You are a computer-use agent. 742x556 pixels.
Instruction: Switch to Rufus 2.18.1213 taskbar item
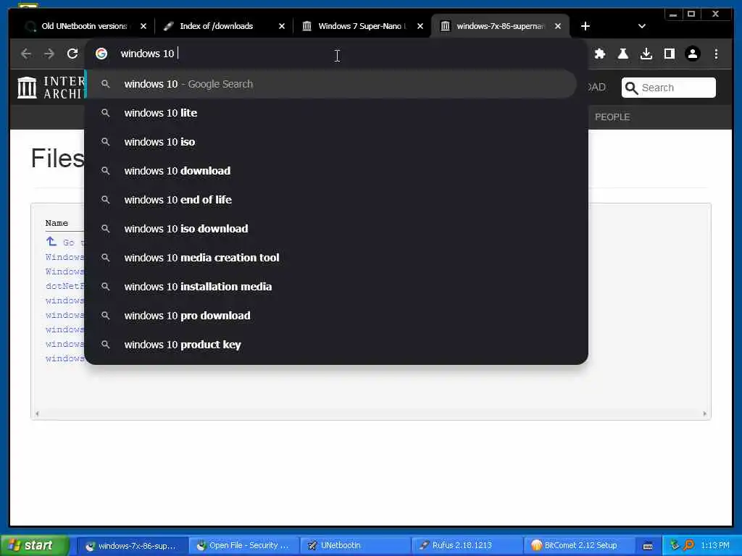pyautogui.click(x=466, y=546)
